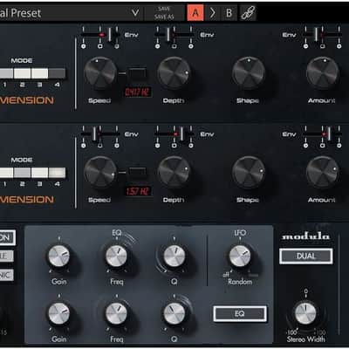This screenshot has width=349, height=349.
Task: Click the upper unit's Amount knob
Action: 322,73
